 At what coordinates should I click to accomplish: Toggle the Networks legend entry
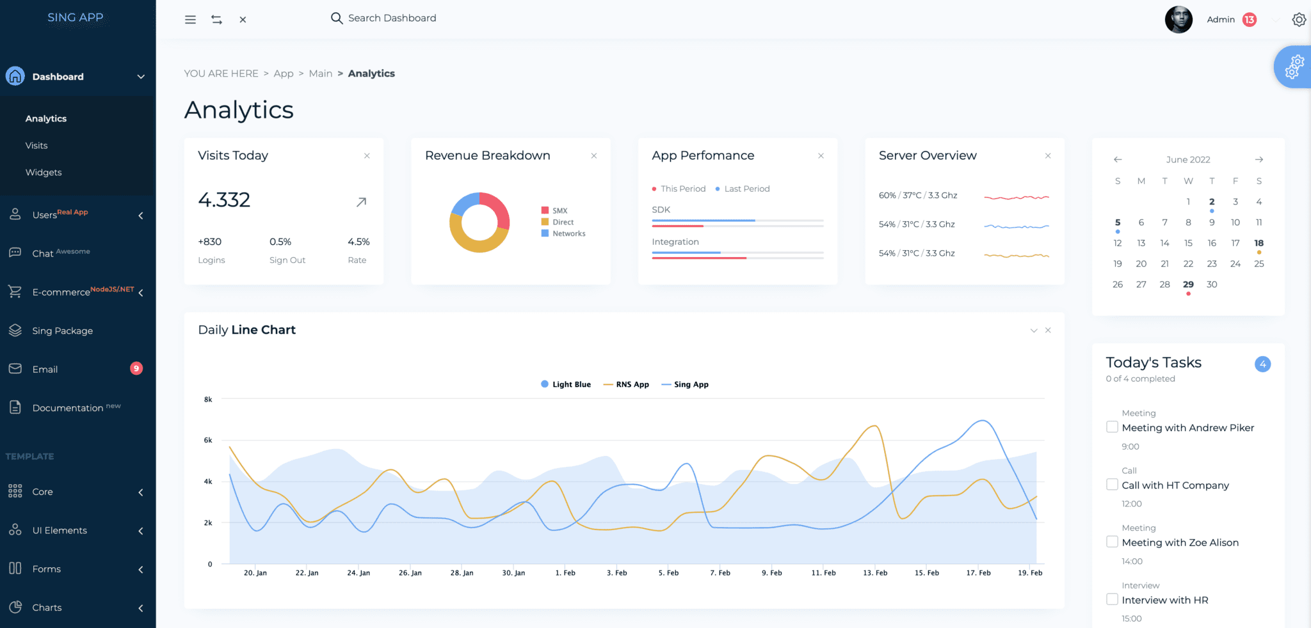[x=563, y=233]
